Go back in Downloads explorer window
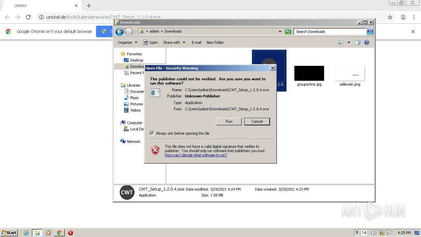Viewport: 421px width, 237px height. coord(119,32)
